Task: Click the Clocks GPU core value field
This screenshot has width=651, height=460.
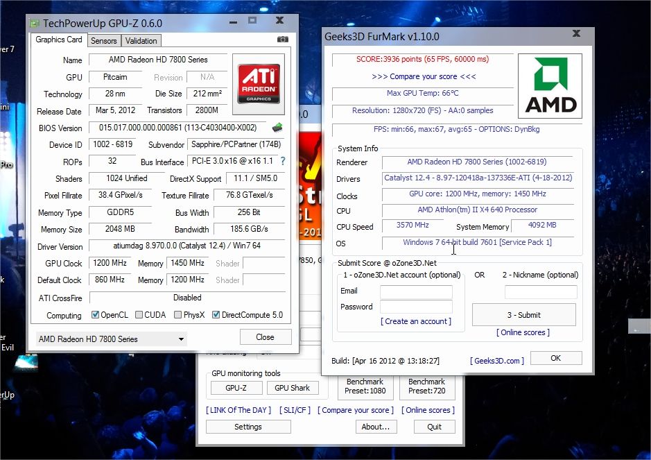Action: tap(478, 194)
